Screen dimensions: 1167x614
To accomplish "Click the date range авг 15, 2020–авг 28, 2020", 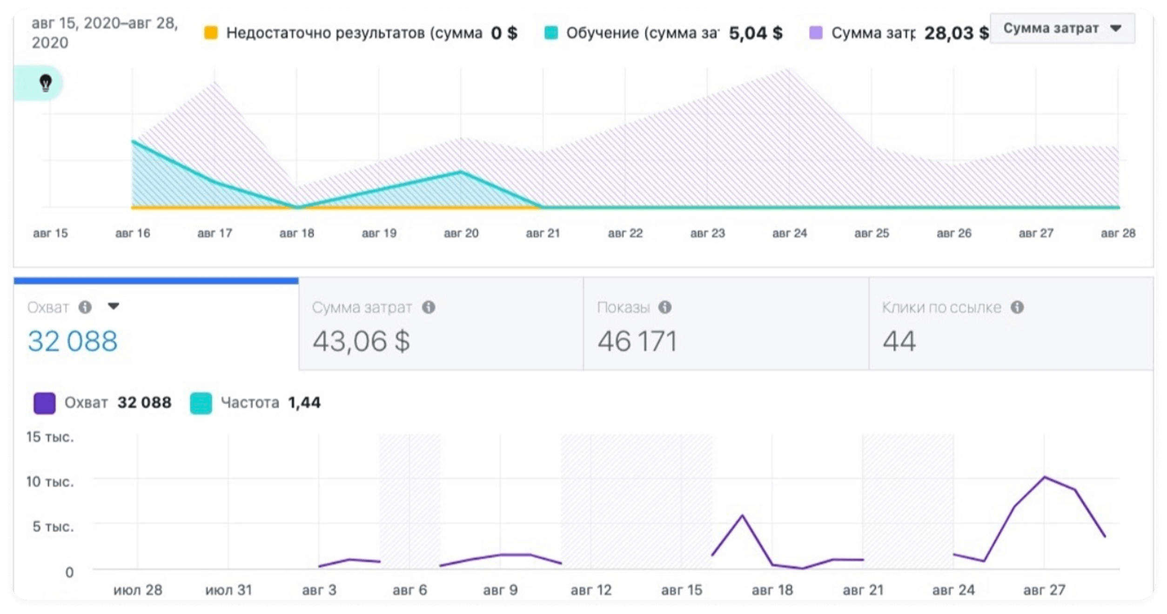I will tap(105, 33).
